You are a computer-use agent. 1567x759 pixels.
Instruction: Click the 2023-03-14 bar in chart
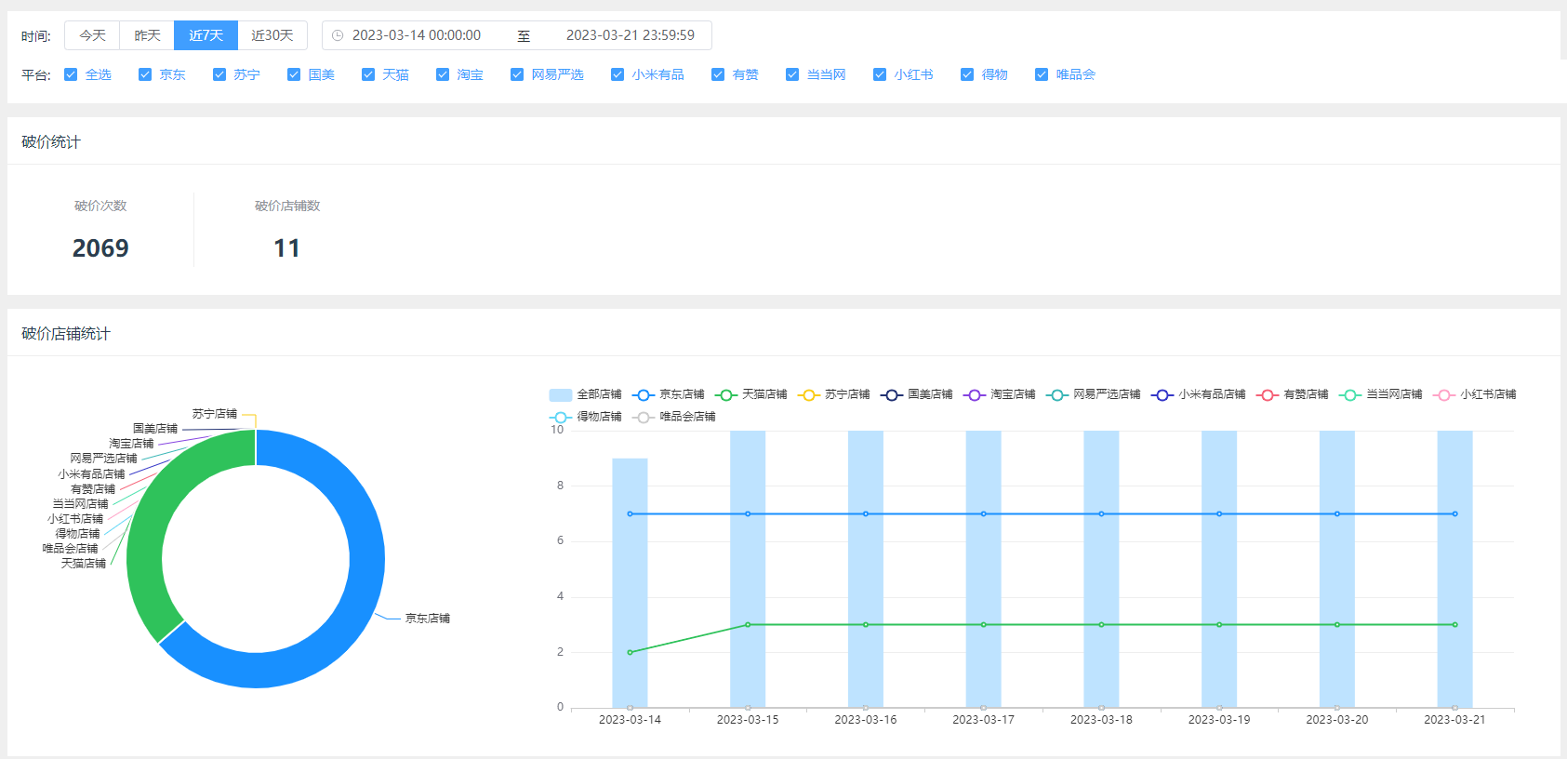(630, 582)
